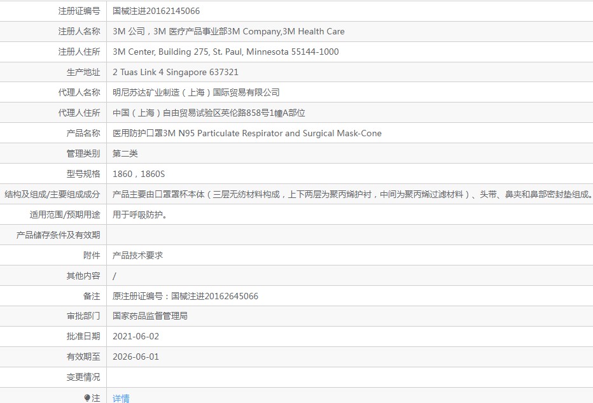Viewport: 593px width, 403px height.
Task: Click the 管理类别 label
Action: pos(83,153)
